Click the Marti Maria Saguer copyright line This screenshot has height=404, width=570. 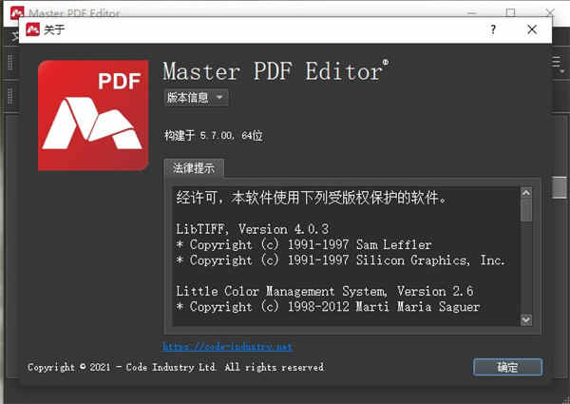pyautogui.click(x=328, y=306)
